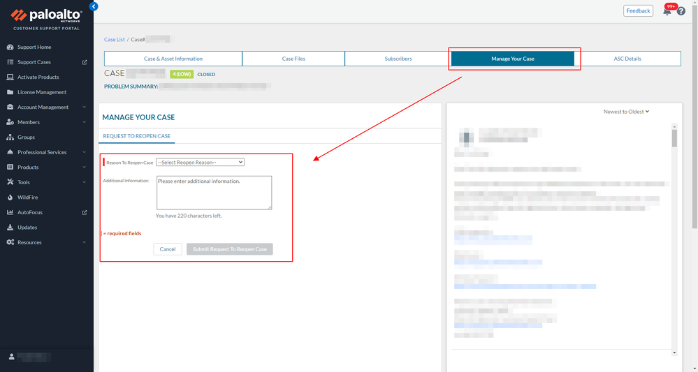Click the Groups sidebar label
Image resolution: width=698 pixels, height=372 pixels.
click(26, 137)
